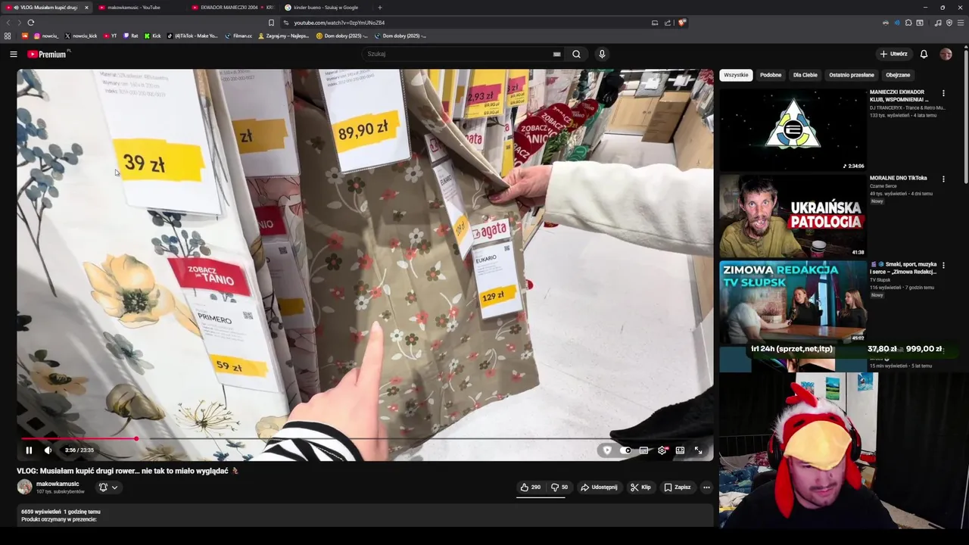Open the Brave Shields lion icon
Screen dimensions: 969x545
pyautogui.click(x=681, y=23)
